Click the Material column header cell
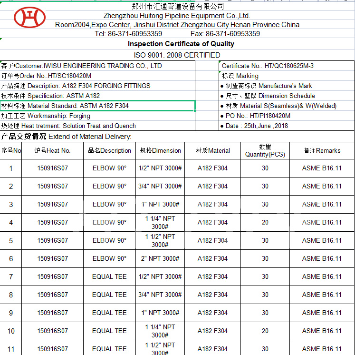Viewport: 355px width, 355px height. pos(212,150)
